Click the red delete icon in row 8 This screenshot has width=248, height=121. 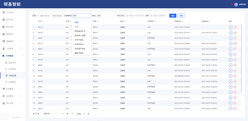point(235,65)
